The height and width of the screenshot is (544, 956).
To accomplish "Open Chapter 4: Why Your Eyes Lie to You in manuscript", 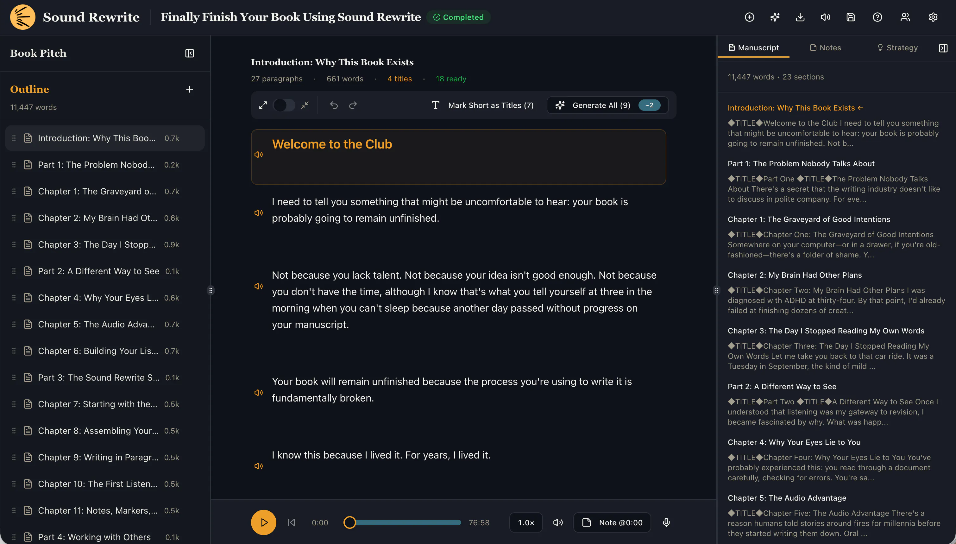I will [x=794, y=442].
